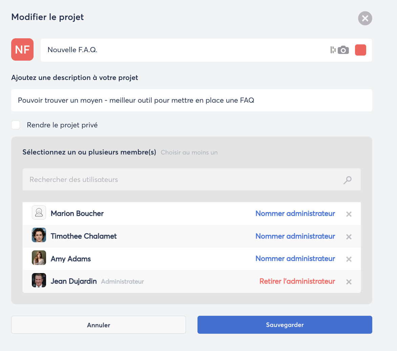
Task: Focus the Rechercher des utilisateurs search field
Action: [183, 180]
